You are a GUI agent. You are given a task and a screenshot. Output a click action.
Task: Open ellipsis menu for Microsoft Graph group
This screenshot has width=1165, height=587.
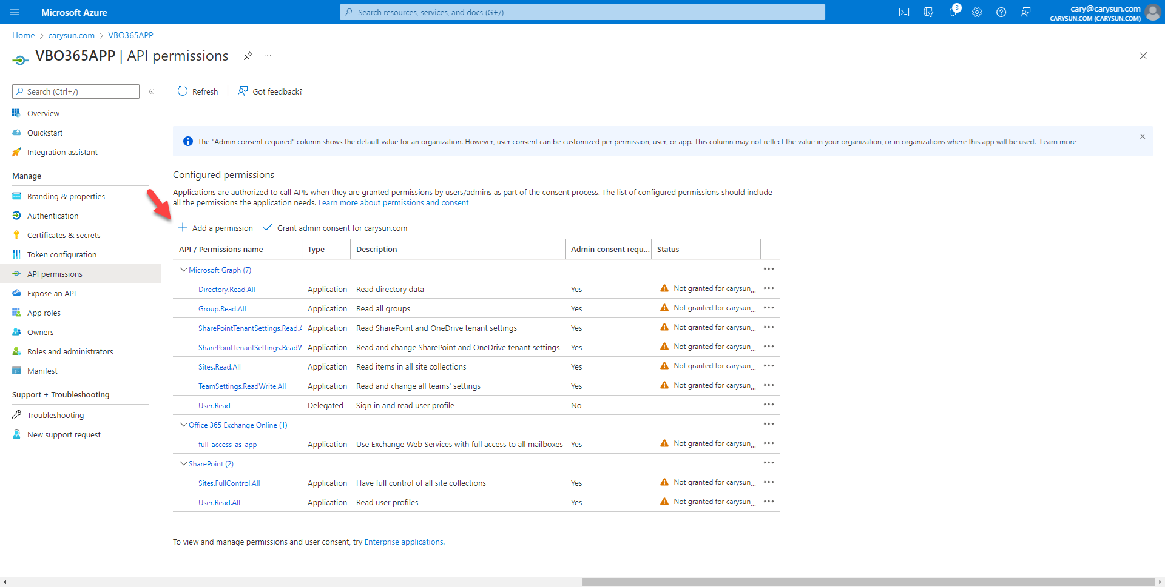pos(769,269)
